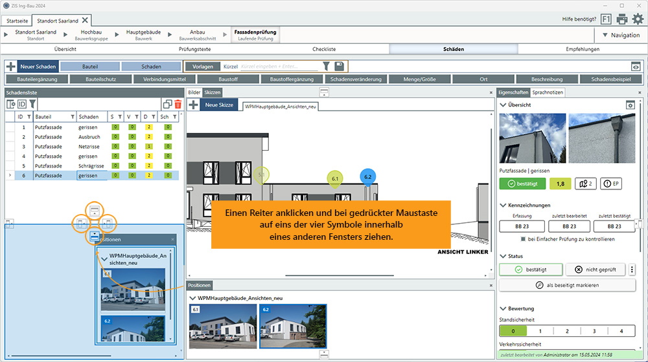This screenshot has width=648, height=362.
Task: Open the settings gear in the top bar
Action: pos(638,19)
